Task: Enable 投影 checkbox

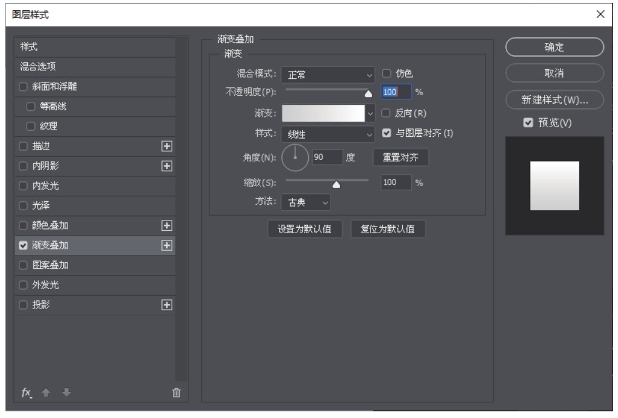Action: [x=23, y=305]
